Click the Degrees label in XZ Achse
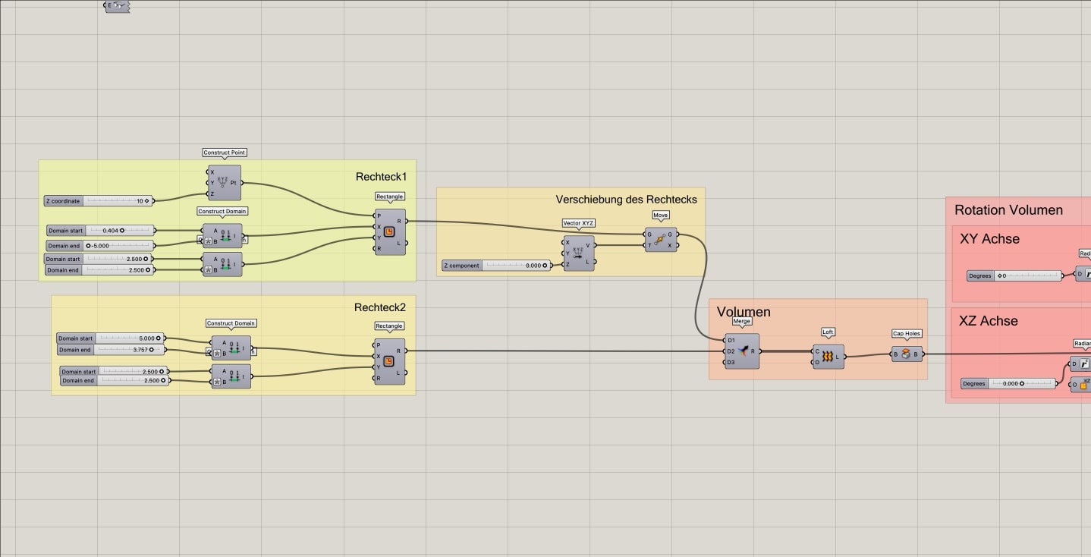Image resolution: width=1091 pixels, height=557 pixels. [x=973, y=383]
